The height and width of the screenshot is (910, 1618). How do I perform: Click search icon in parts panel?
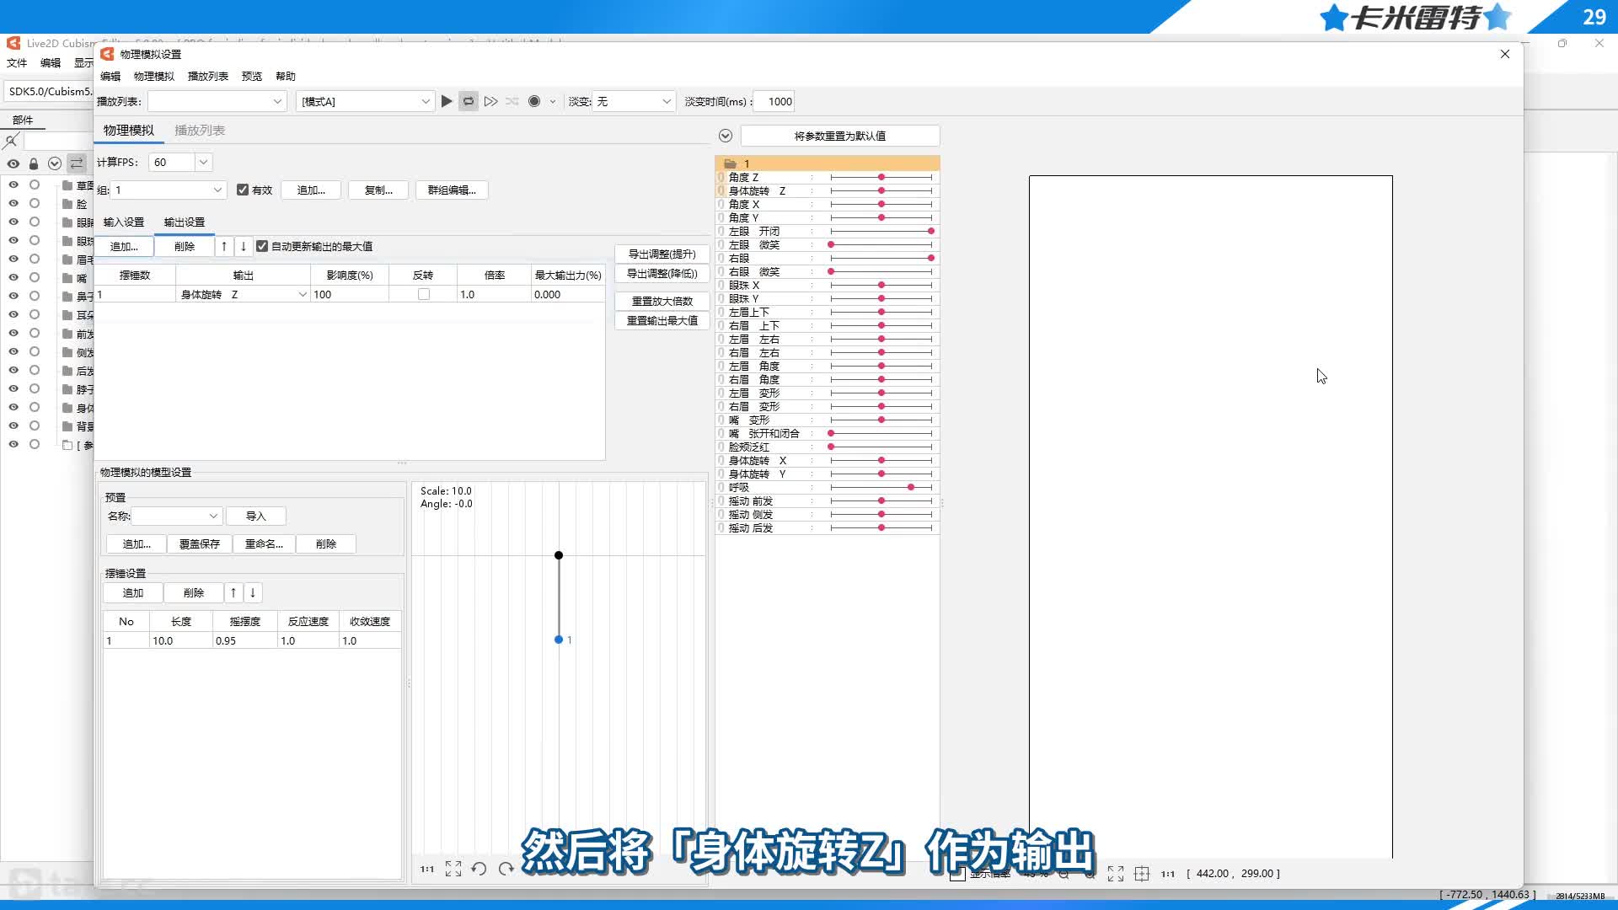tap(11, 141)
